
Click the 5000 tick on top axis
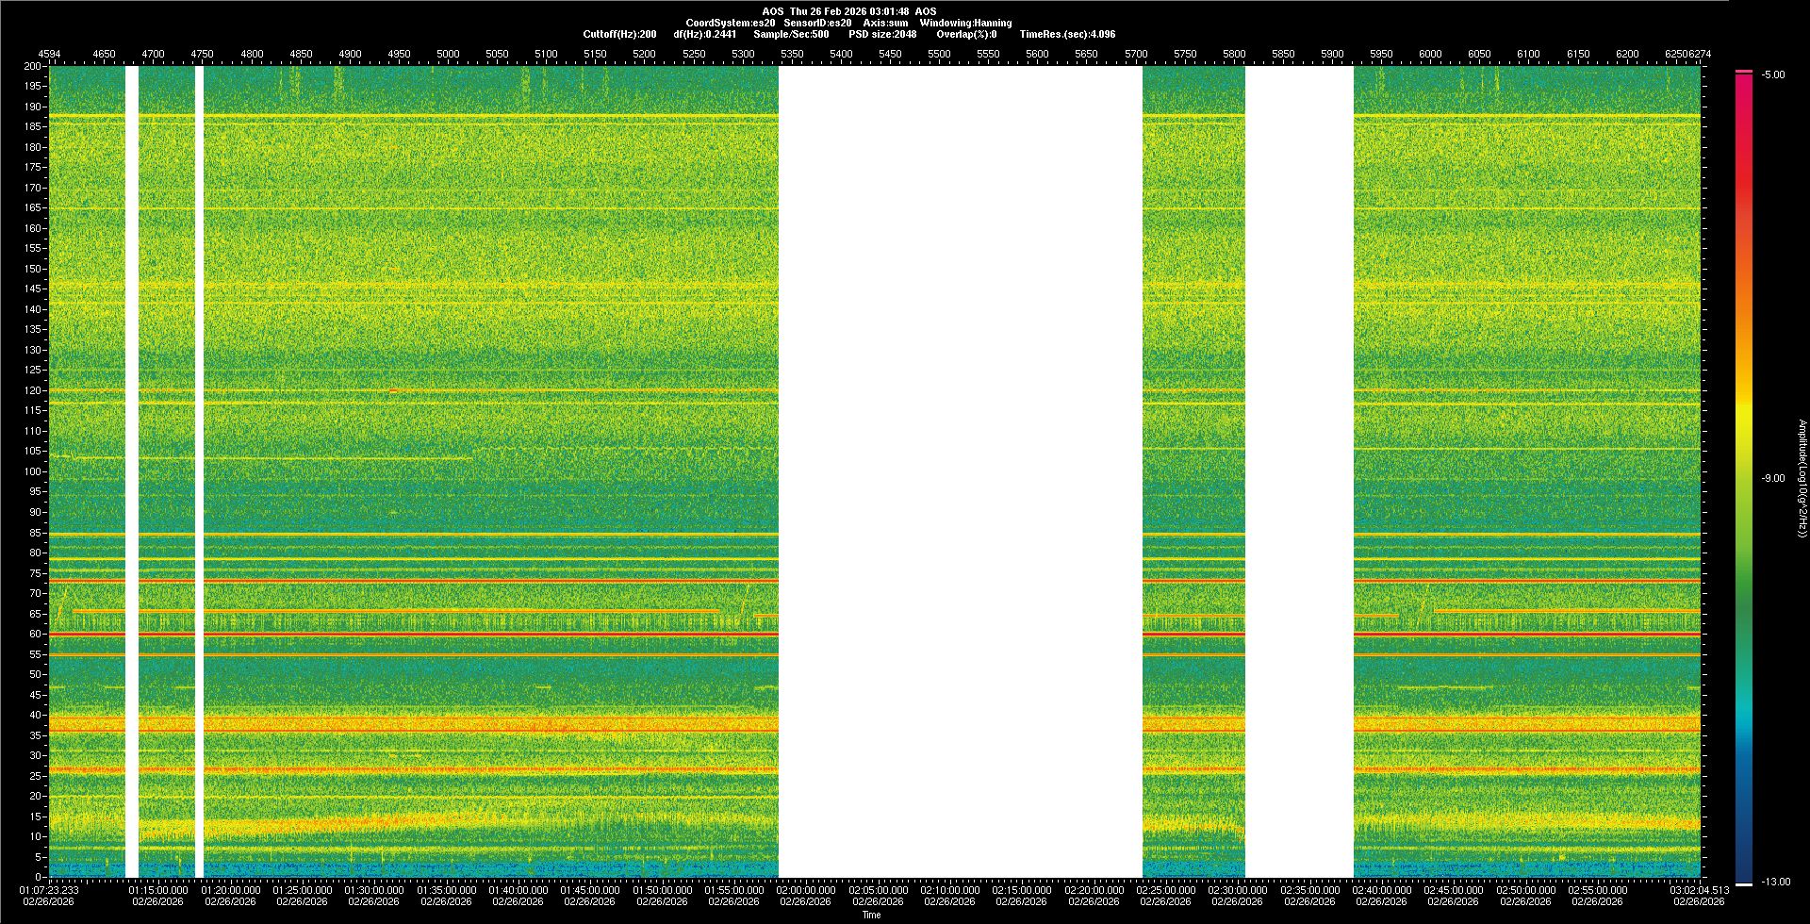click(448, 54)
